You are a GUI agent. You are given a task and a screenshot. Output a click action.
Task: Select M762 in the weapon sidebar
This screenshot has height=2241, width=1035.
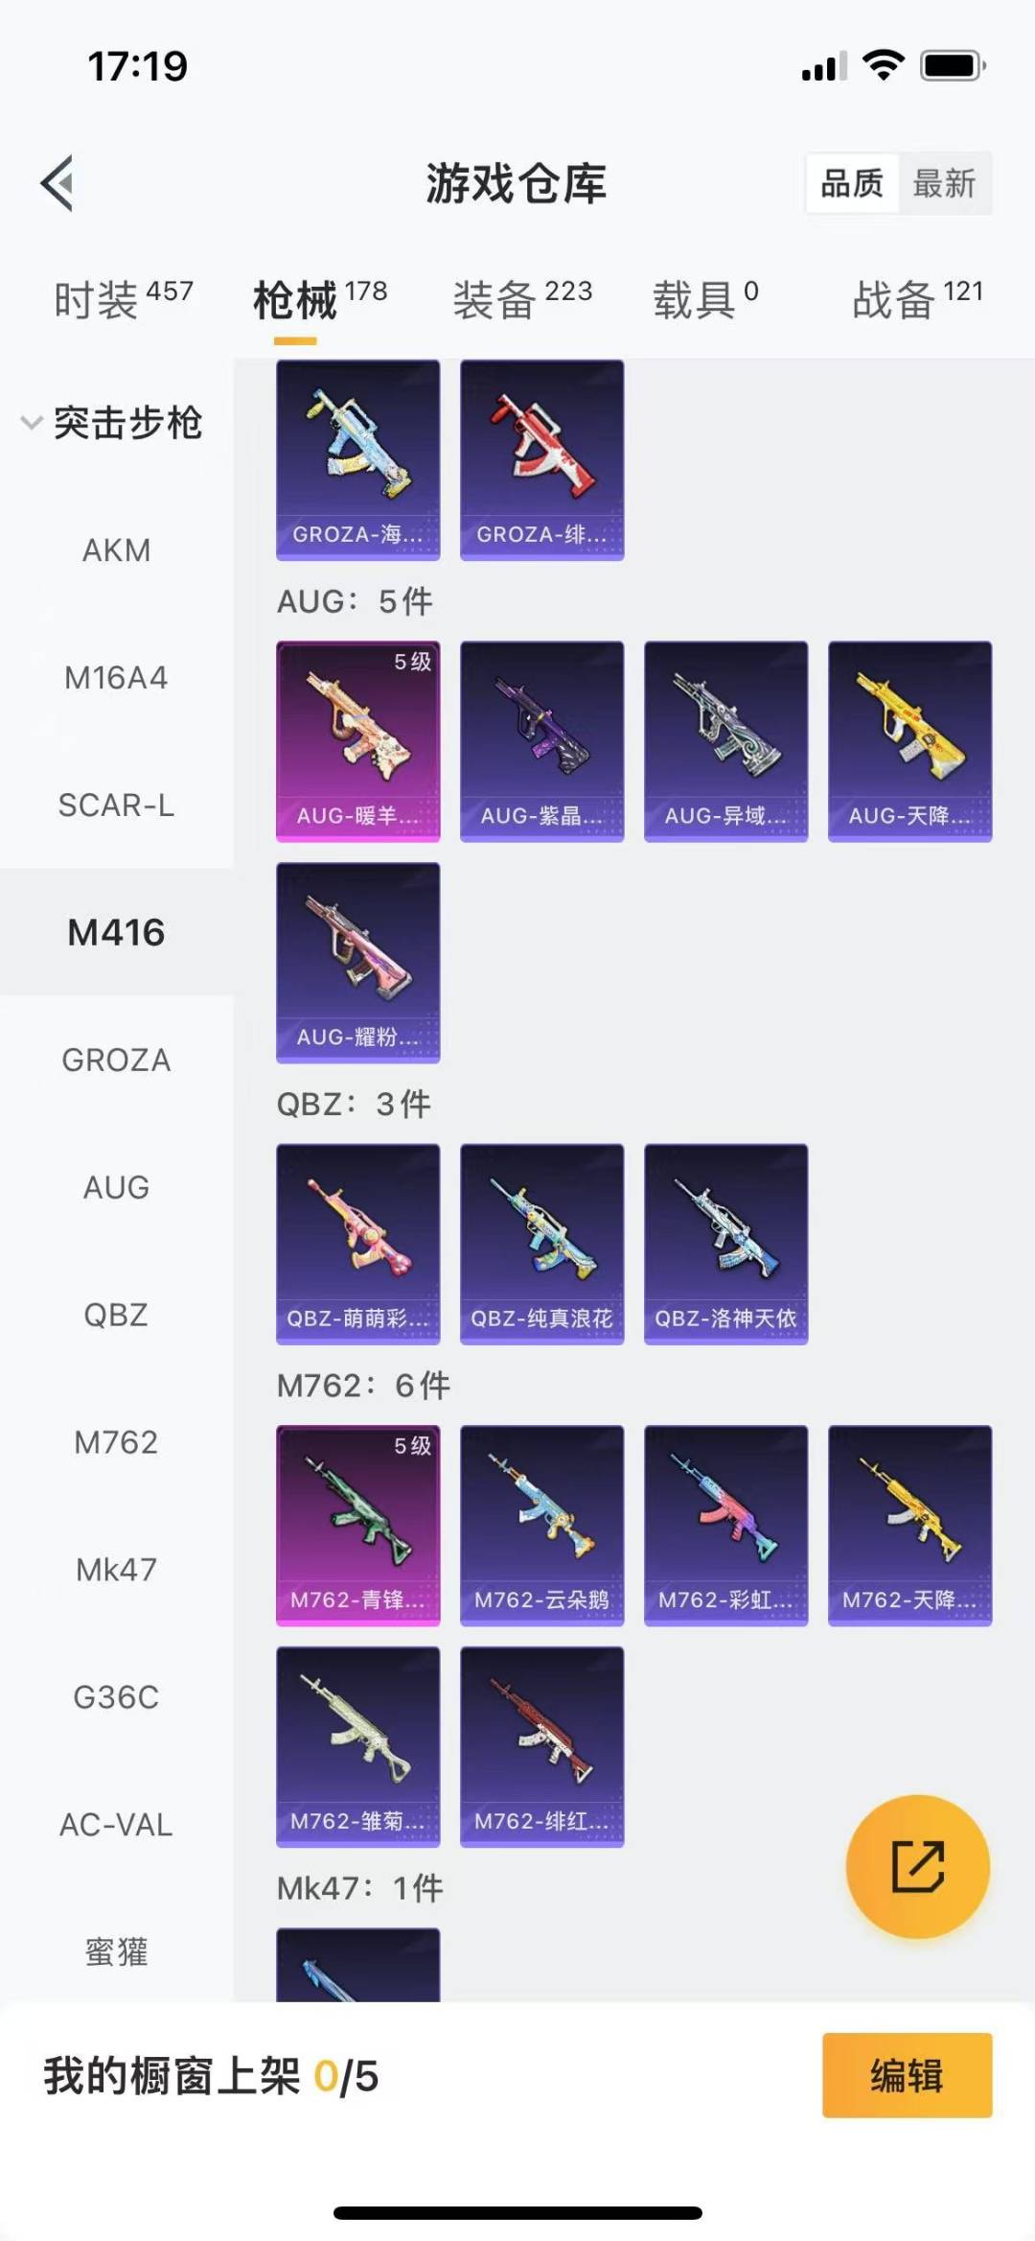116,1442
